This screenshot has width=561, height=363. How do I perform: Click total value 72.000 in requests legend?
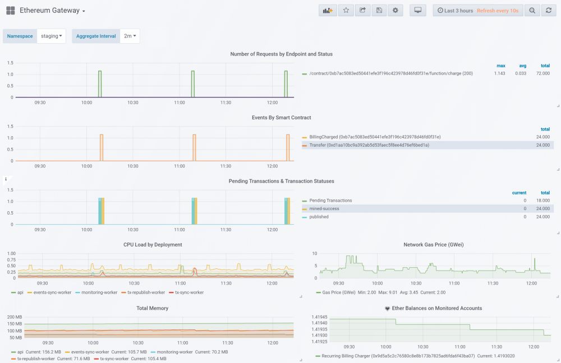[x=542, y=73]
